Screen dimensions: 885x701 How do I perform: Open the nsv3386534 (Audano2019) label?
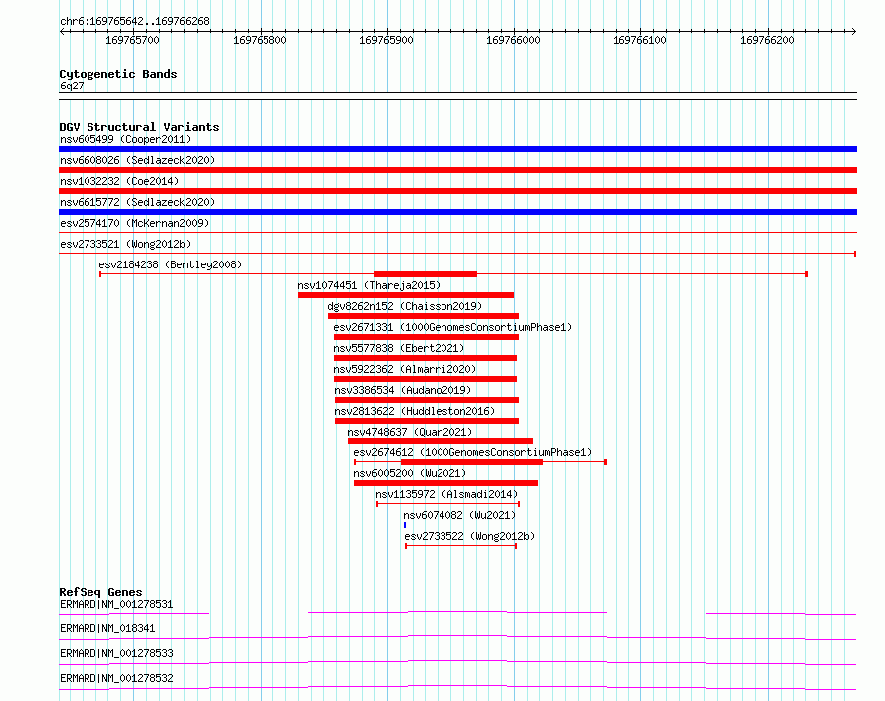coord(403,390)
